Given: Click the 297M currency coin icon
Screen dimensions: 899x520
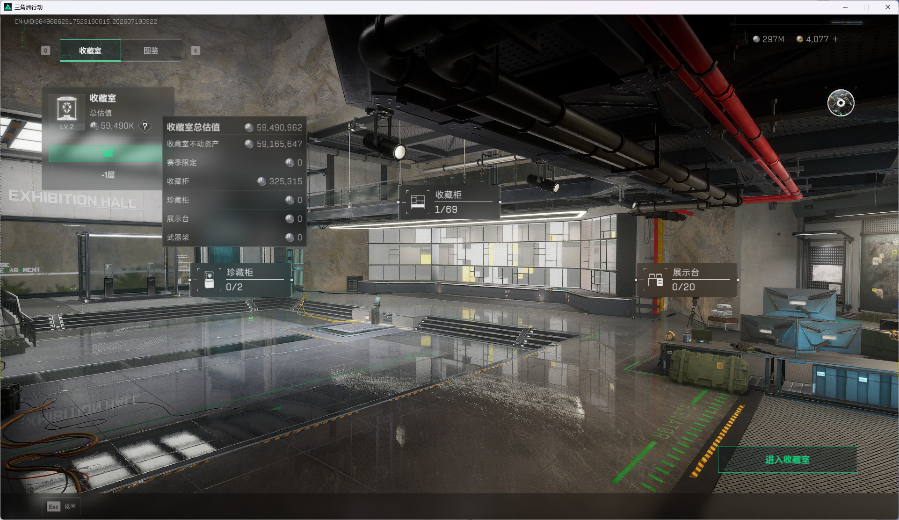Looking at the screenshot, I should [756, 39].
